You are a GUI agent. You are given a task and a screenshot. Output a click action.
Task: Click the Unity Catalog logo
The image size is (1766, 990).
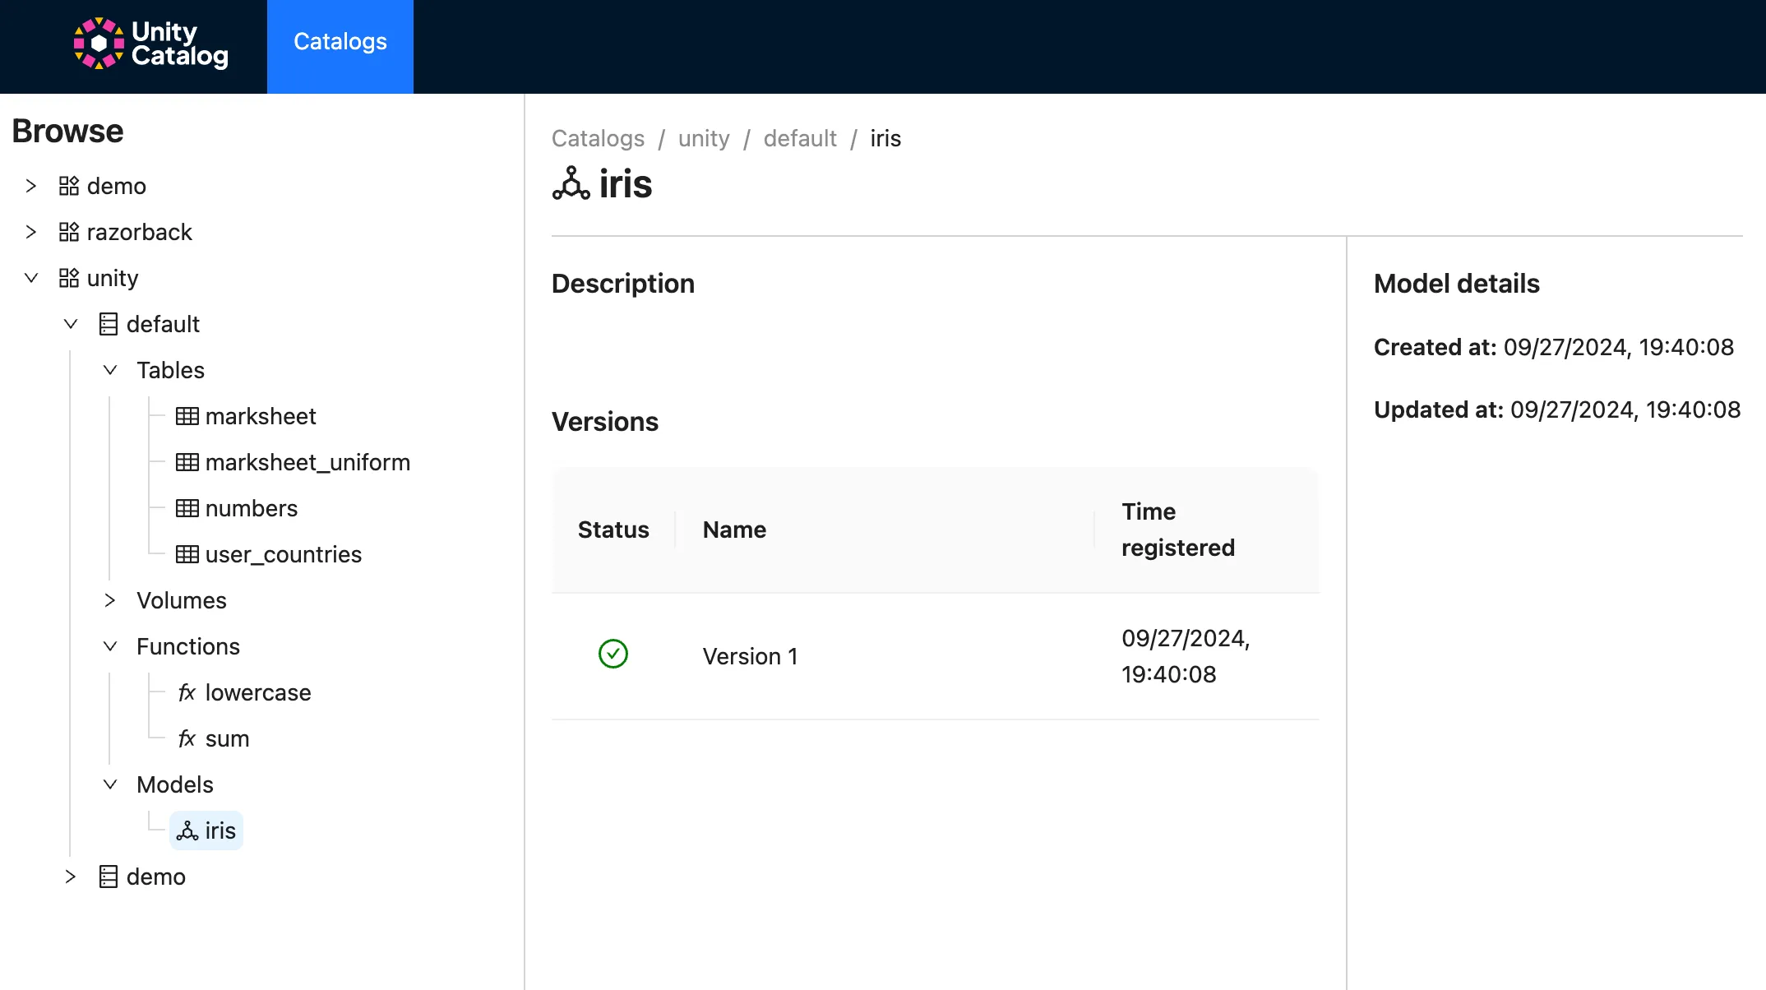150,44
